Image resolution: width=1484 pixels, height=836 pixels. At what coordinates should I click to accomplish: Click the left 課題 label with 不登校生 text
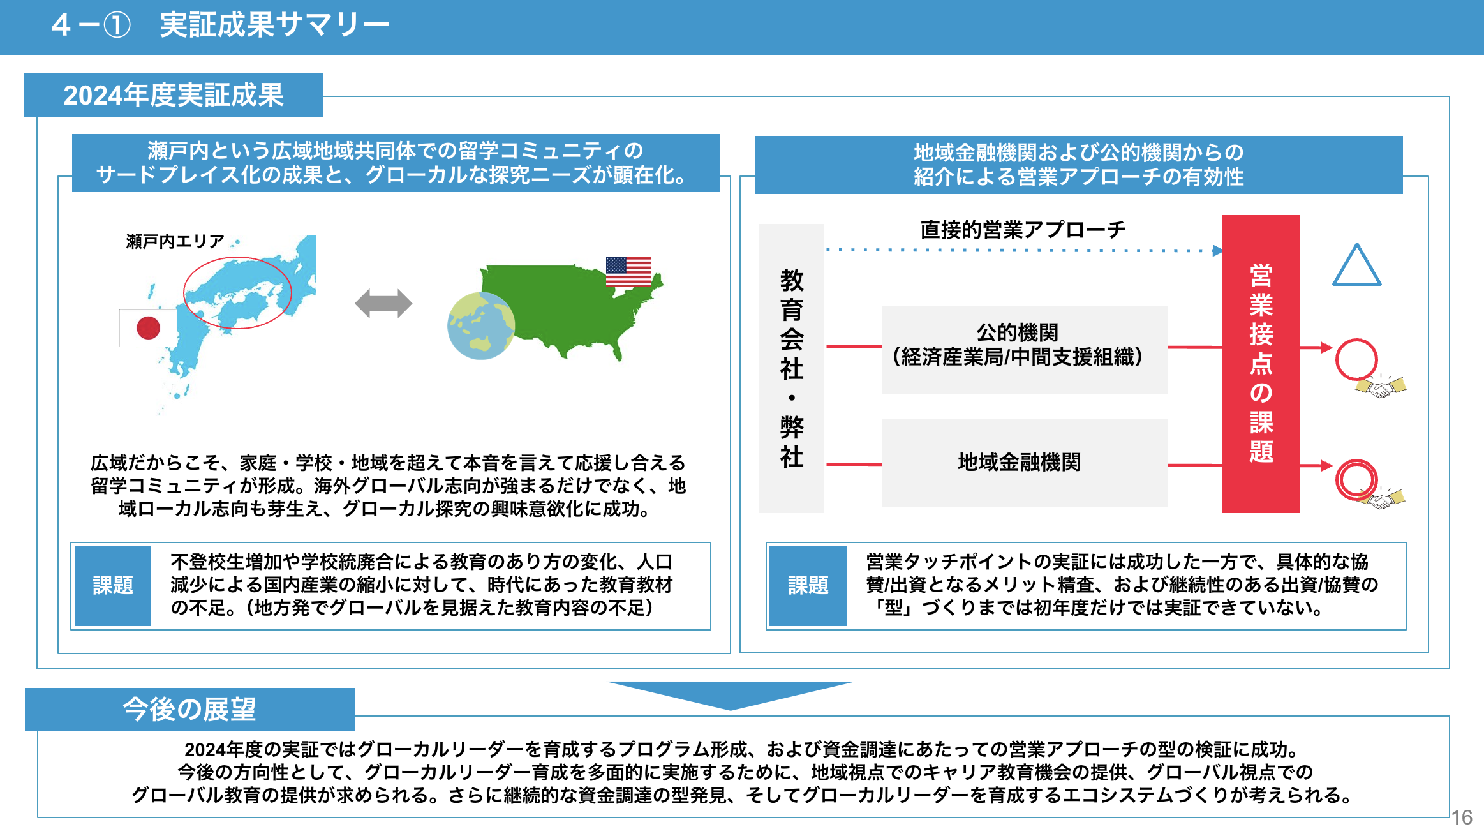(113, 585)
